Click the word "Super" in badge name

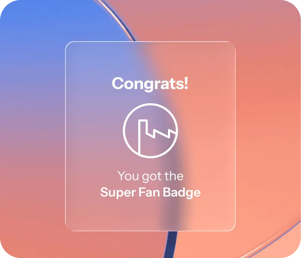(x=118, y=193)
